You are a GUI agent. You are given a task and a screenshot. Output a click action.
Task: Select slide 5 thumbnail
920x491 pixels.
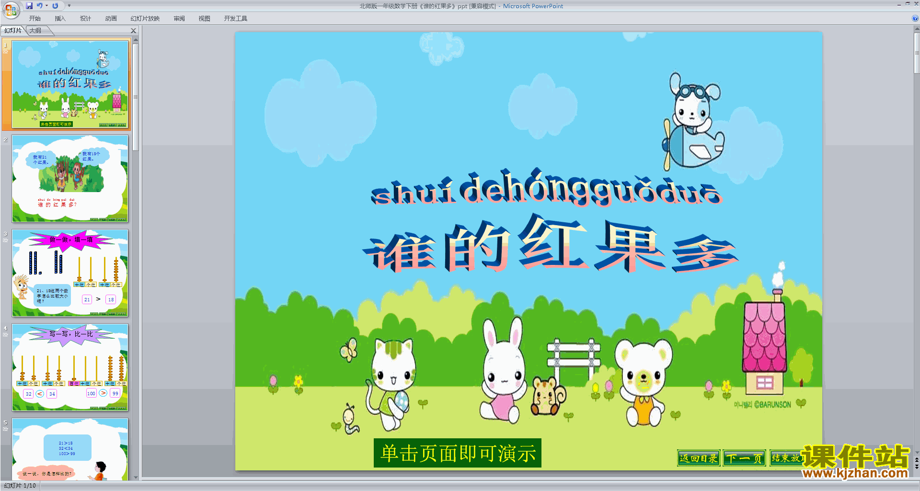click(70, 449)
